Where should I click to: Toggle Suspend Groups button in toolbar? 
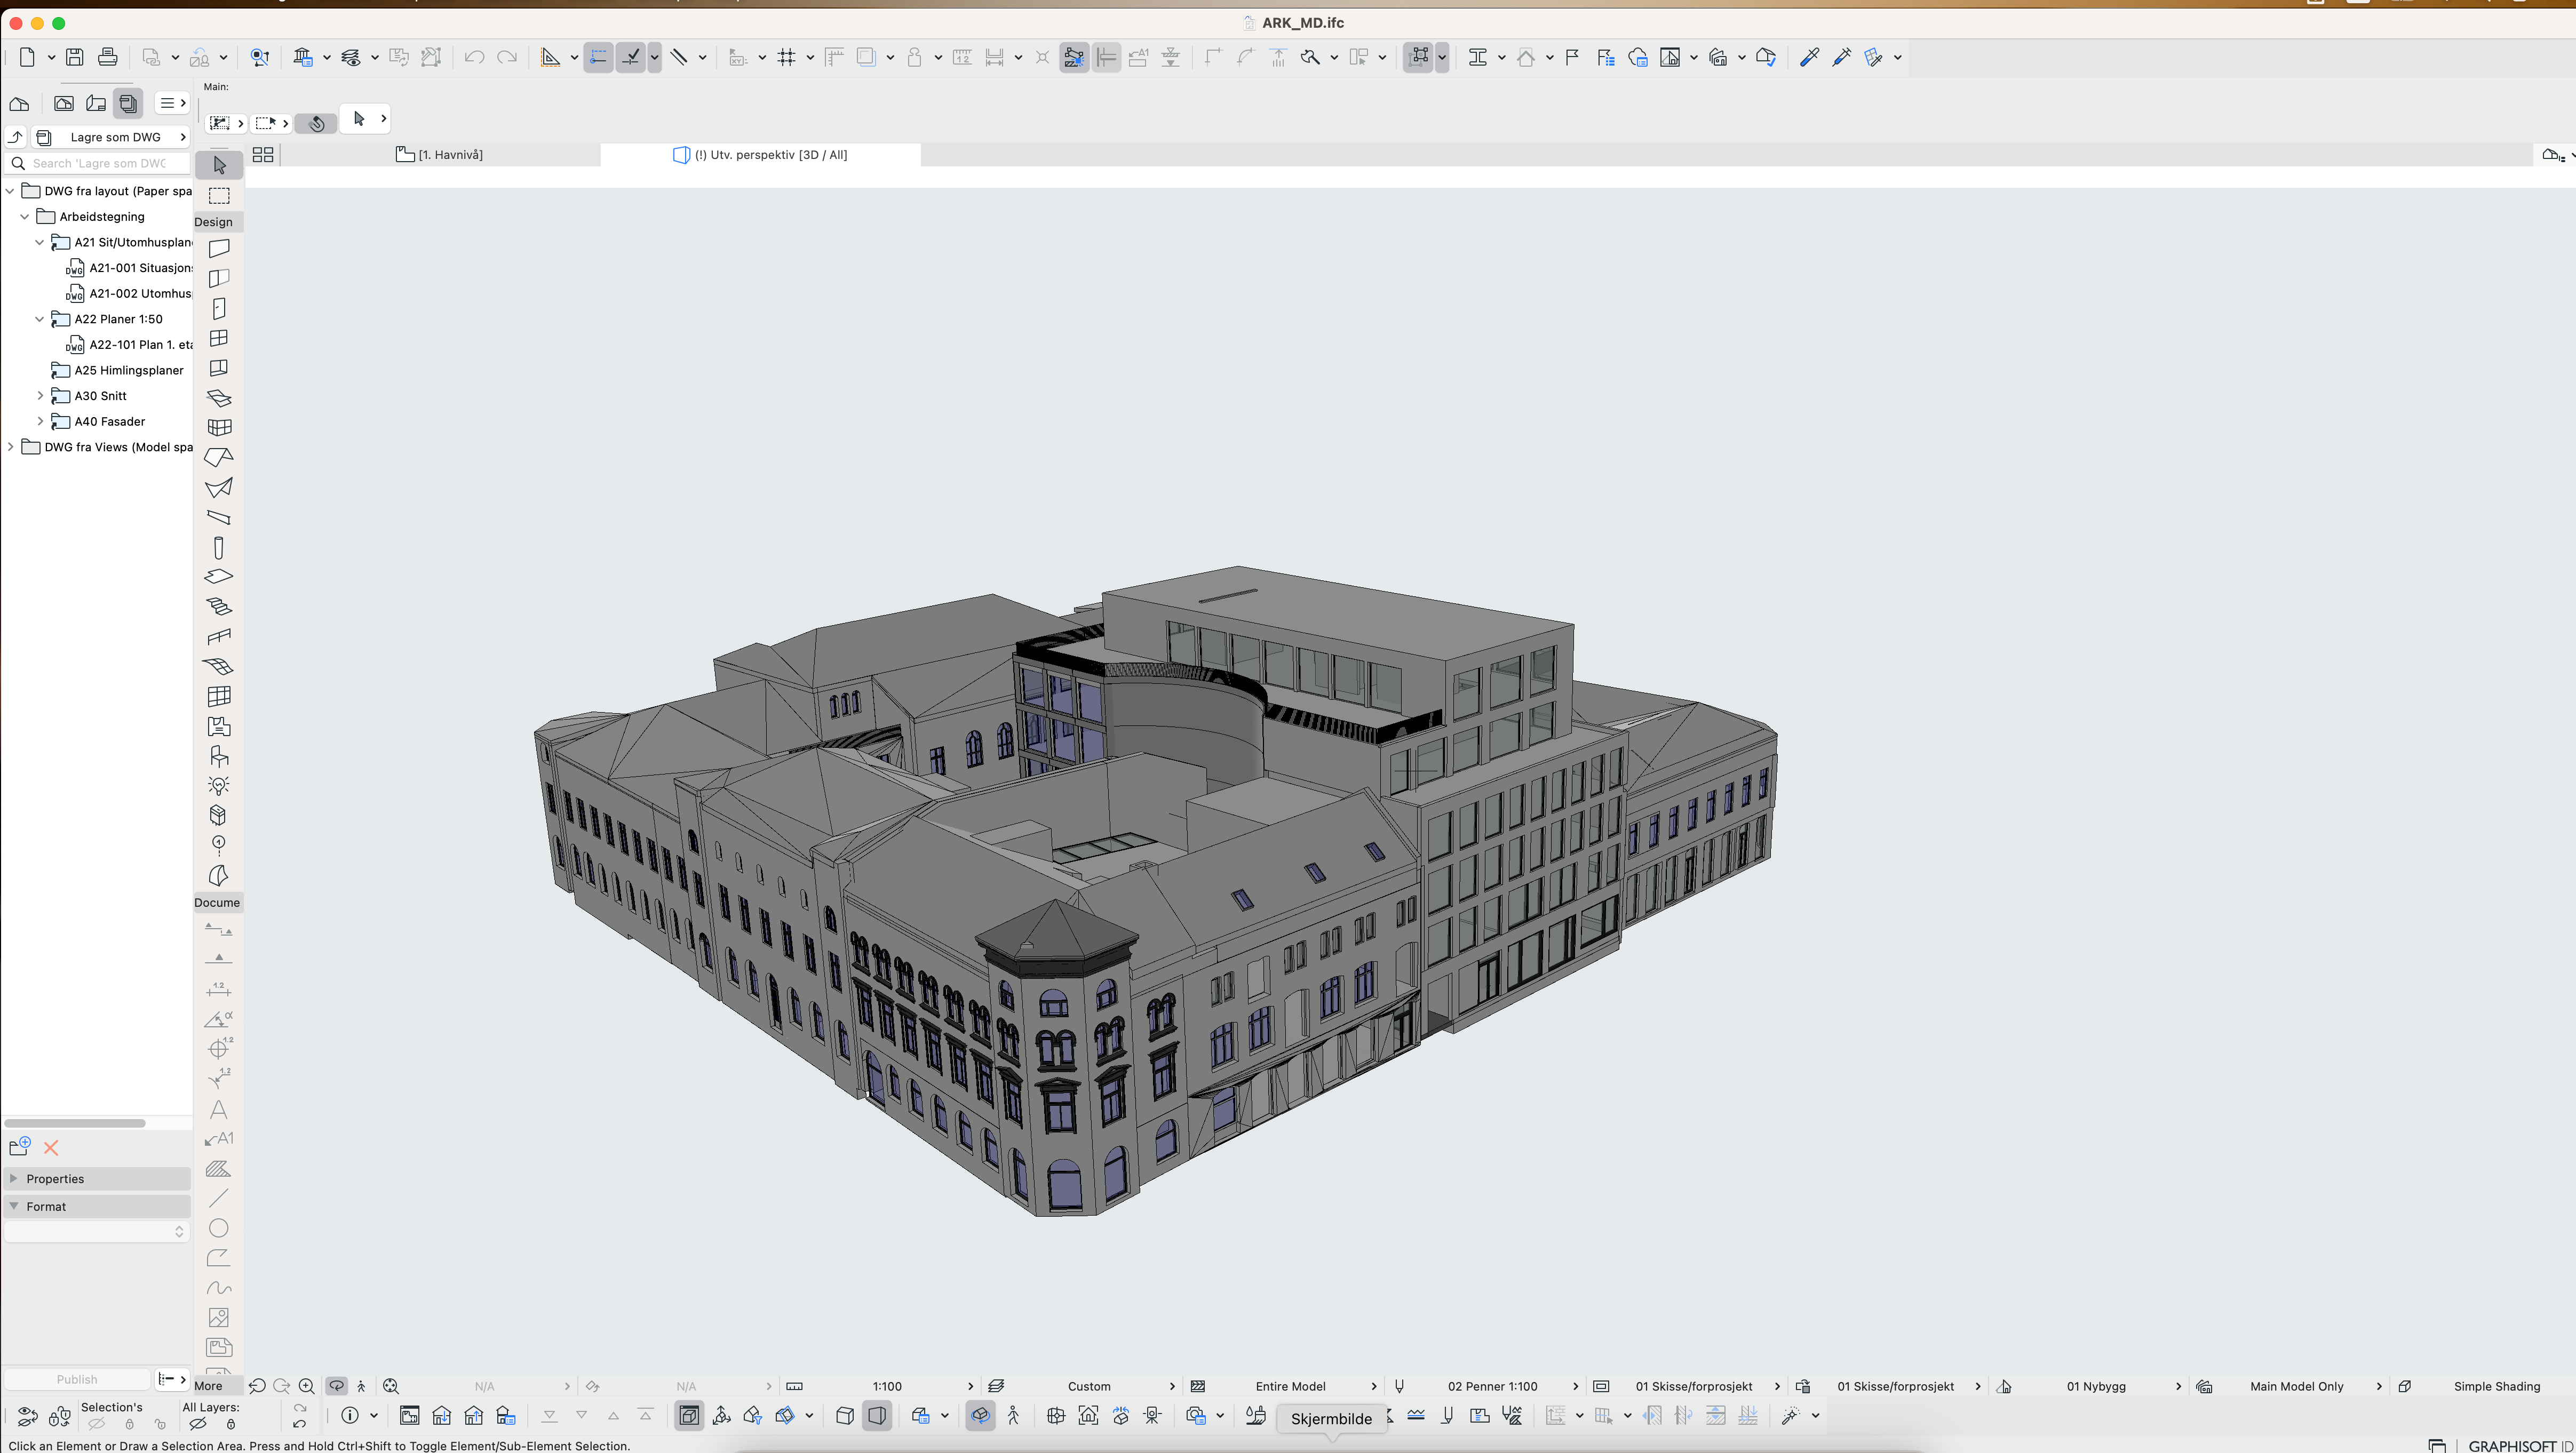(1419, 57)
